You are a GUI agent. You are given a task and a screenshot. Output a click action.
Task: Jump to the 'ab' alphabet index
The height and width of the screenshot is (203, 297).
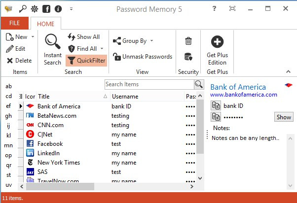[x=8, y=86]
